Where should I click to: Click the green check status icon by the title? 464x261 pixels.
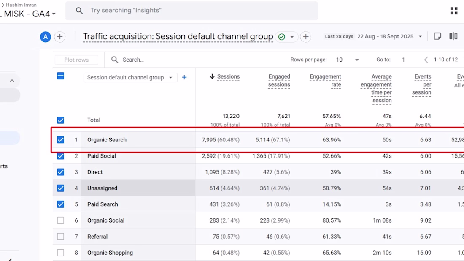[x=282, y=37]
